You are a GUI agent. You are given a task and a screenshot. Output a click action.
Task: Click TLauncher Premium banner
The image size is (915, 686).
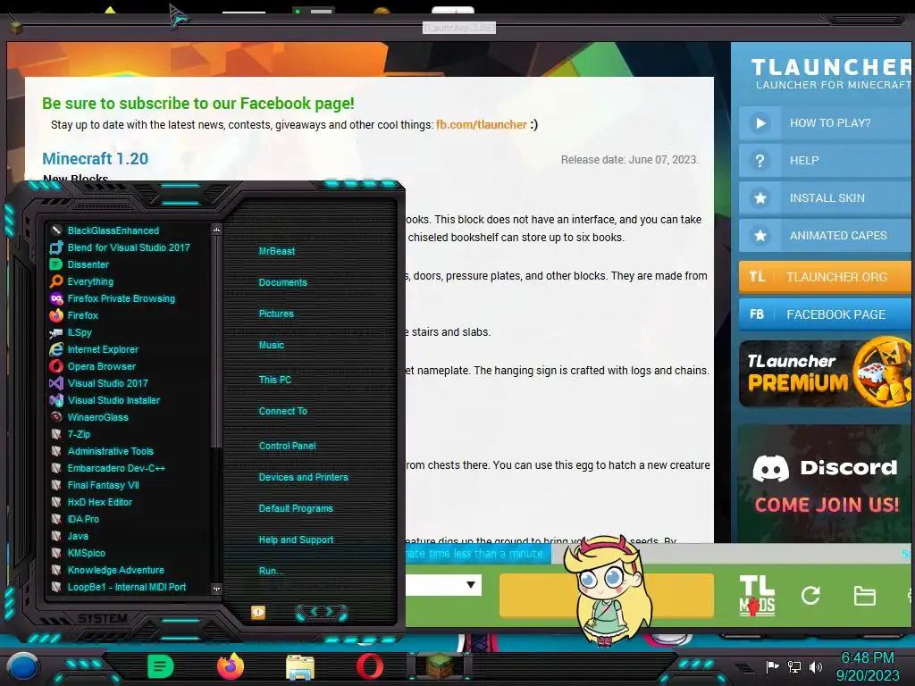pos(825,374)
